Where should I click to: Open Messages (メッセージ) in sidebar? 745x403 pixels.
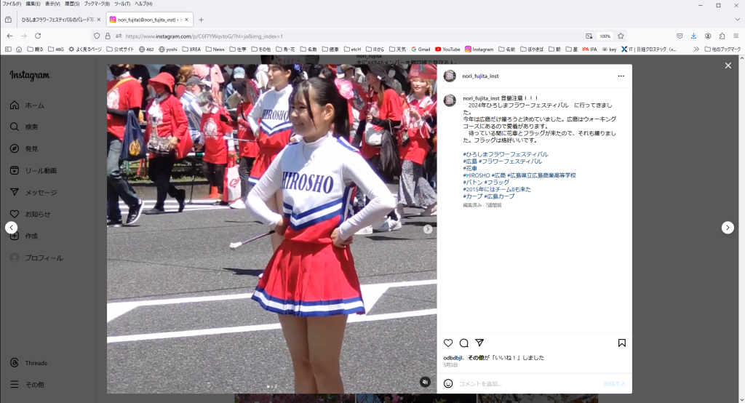click(x=33, y=193)
